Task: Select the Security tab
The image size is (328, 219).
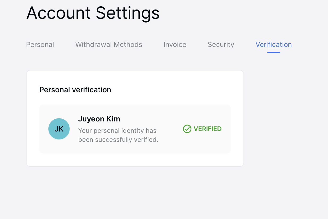Action: 221,45
